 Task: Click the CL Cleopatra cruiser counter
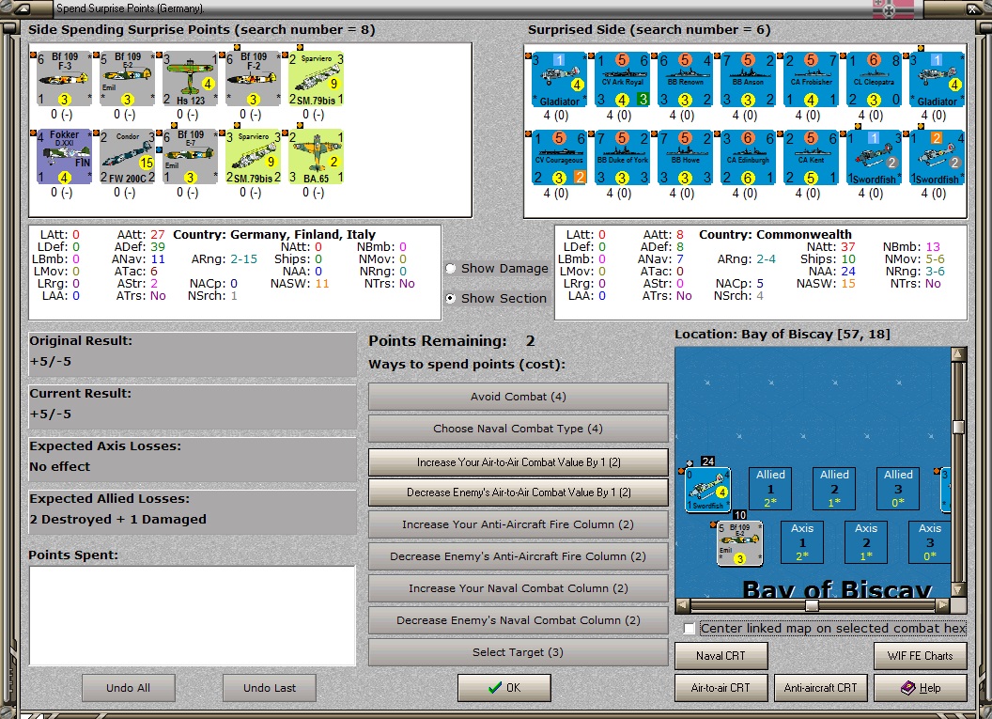coord(875,79)
